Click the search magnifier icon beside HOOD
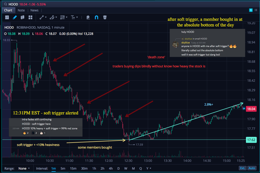This screenshot has width=260, height=173. click(6, 4)
